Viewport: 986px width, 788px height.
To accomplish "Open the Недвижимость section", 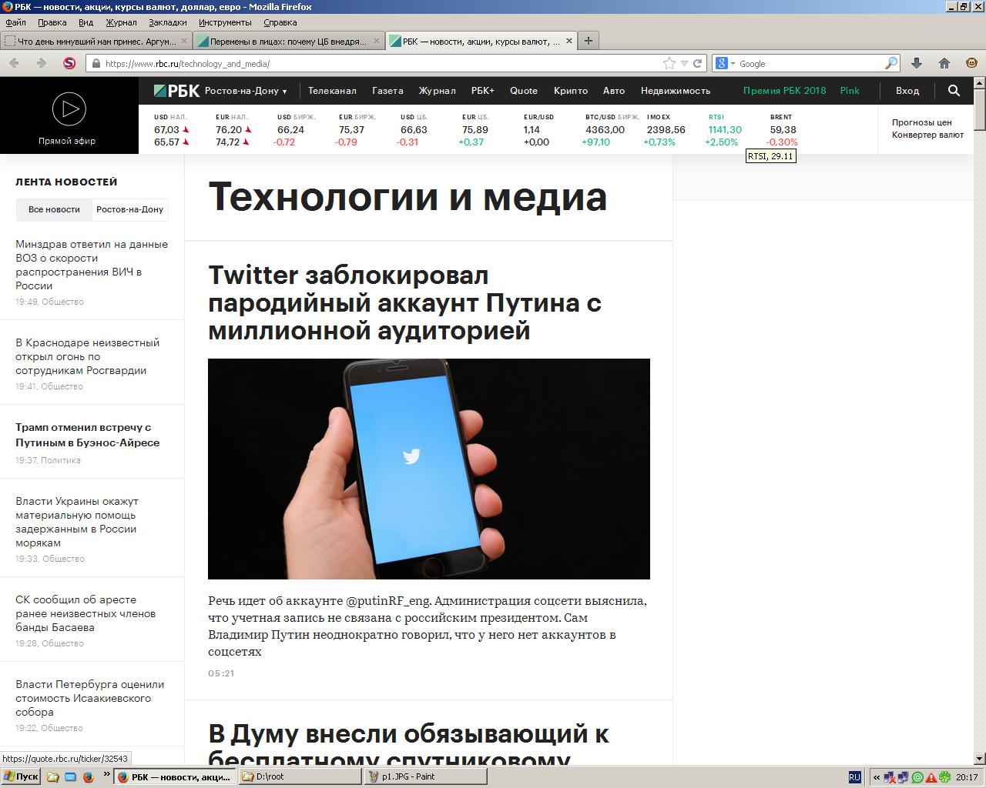I will click(x=676, y=91).
